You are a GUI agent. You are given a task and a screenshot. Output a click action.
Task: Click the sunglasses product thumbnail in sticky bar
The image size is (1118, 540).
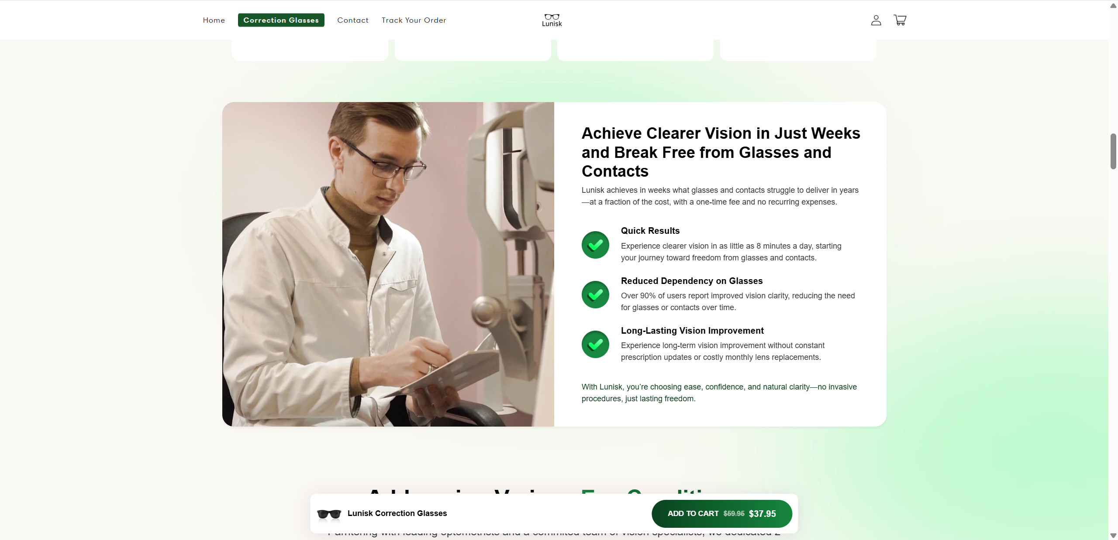(329, 514)
